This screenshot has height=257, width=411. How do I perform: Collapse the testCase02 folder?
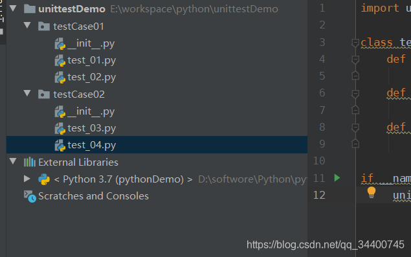coord(27,93)
